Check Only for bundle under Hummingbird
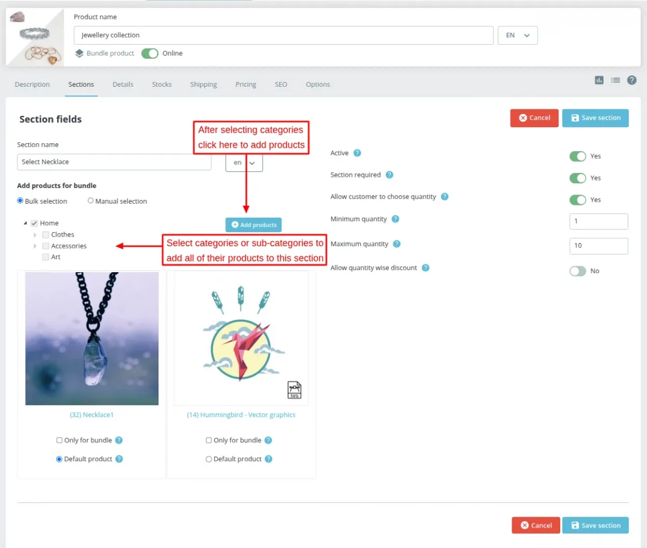The width and height of the screenshot is (647, 548). coord(209,440)
